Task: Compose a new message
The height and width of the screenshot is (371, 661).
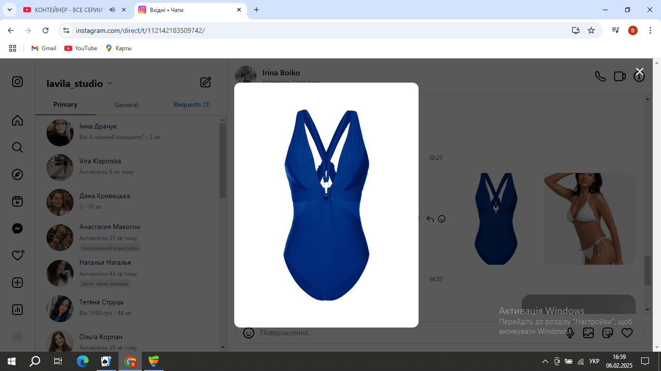Action: point(206,82)
